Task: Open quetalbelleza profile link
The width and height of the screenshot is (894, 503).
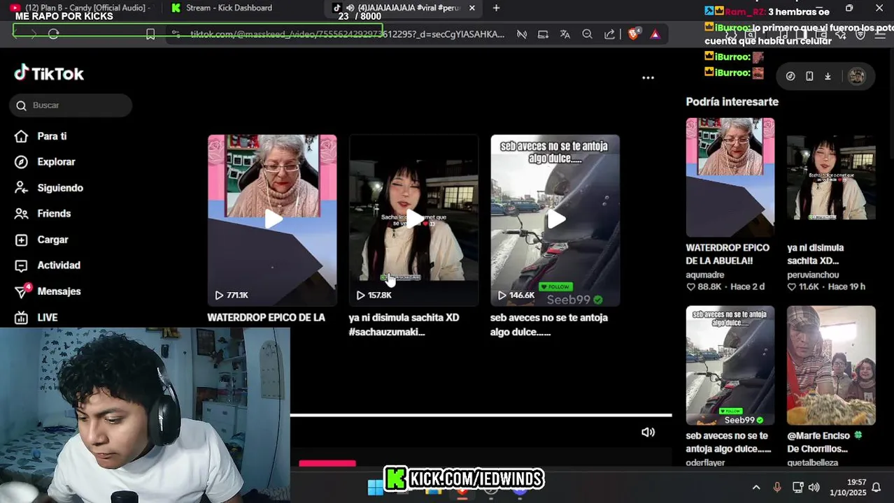Action: tap(812, 462)
